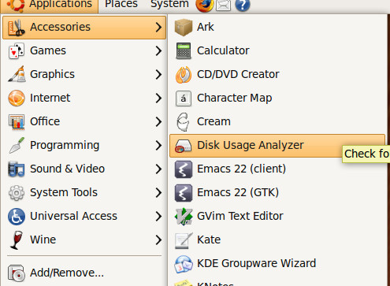The height and width of the screenshot is (286, 390).
Task: Click the blue help question mark icon
Action: [x=242, y=5]
